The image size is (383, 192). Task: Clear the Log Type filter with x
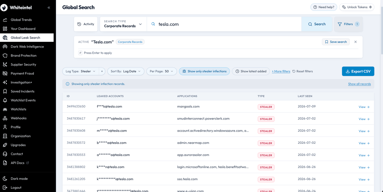pyautogui.click(x=102, y=71)
